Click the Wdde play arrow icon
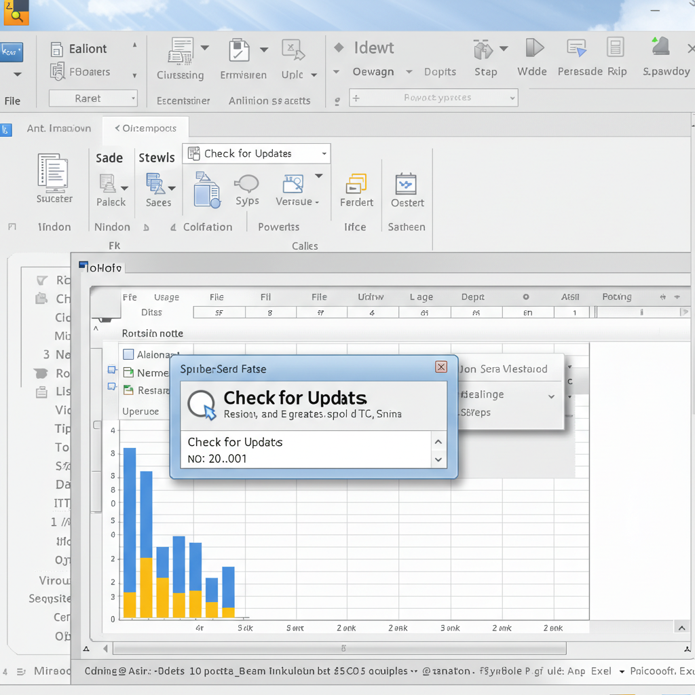The height and width of the screenshot is (695, 695). pyautogui.click(x=535, y=48)
